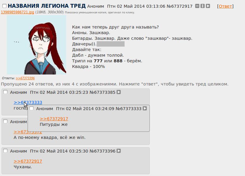Click >>67372917 link inside the popup preview
Image resolution: width=245 pixels, height=176 pixels.
[54, 119]
